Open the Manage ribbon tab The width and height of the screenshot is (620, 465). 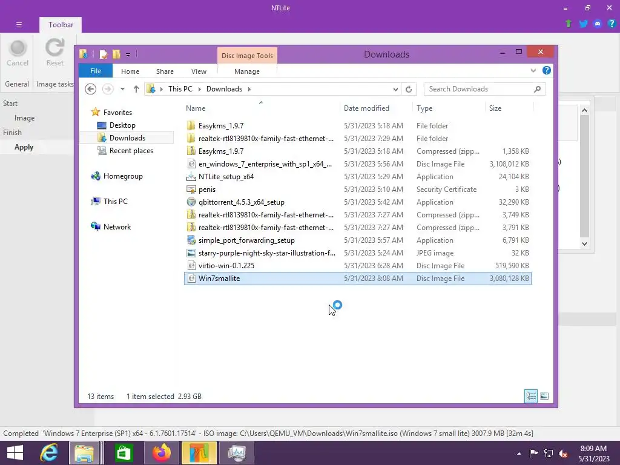pos(247,71)
